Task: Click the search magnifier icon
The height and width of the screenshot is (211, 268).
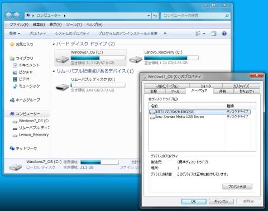Action: (227, 16)
